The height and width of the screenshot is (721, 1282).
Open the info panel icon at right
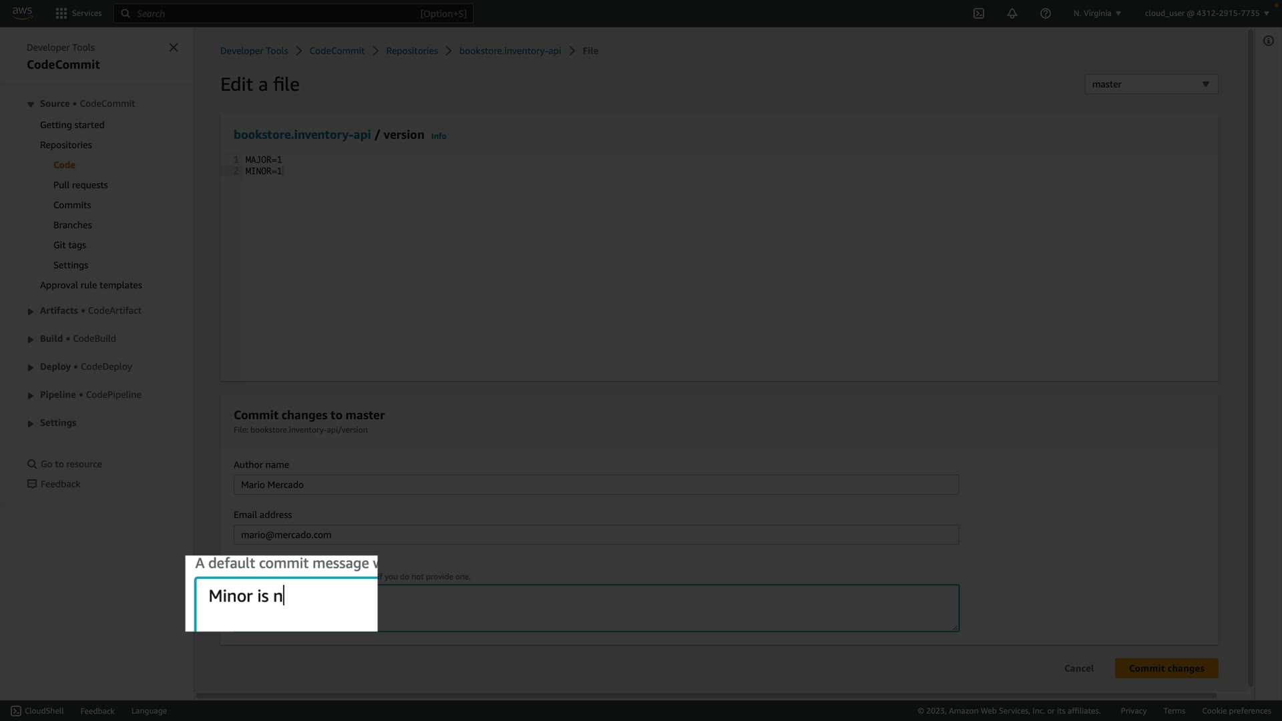(1268, 41)
